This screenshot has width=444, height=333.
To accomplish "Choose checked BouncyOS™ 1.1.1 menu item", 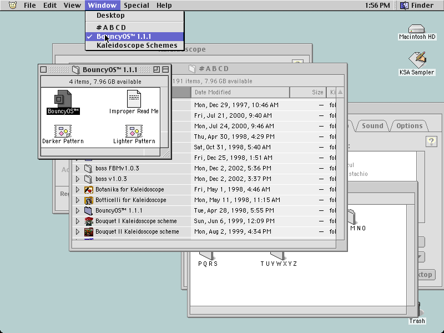I will point(135,37).
